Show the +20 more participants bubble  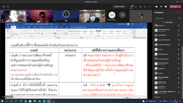[x=122, y=15]
